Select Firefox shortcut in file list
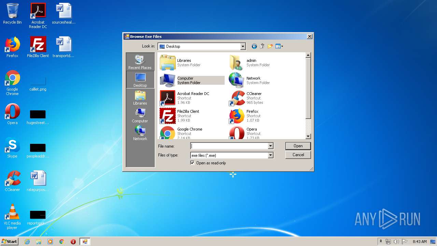Image resolution: width=437 pixels, height=246 pixels. tap(261, 116)
